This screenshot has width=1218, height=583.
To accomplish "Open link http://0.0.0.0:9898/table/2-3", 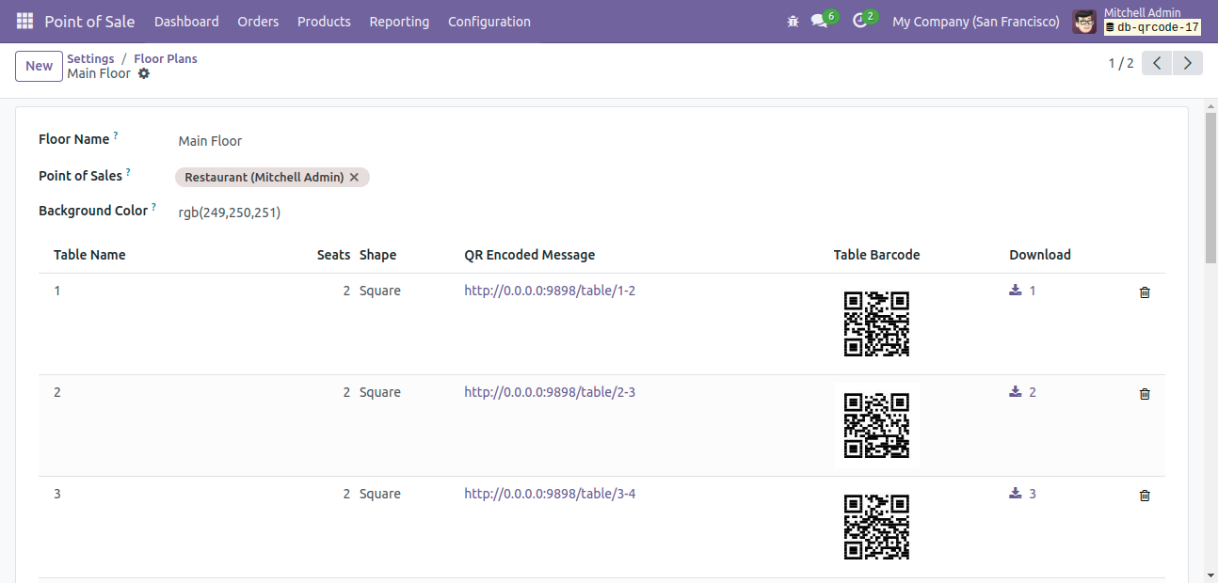I will (550, 392).
